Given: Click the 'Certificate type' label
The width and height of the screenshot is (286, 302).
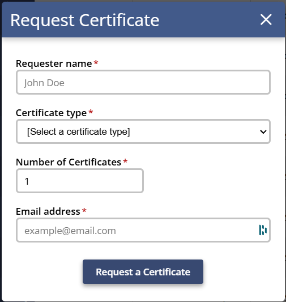Looking at the screenshot, I should [51, 113].
